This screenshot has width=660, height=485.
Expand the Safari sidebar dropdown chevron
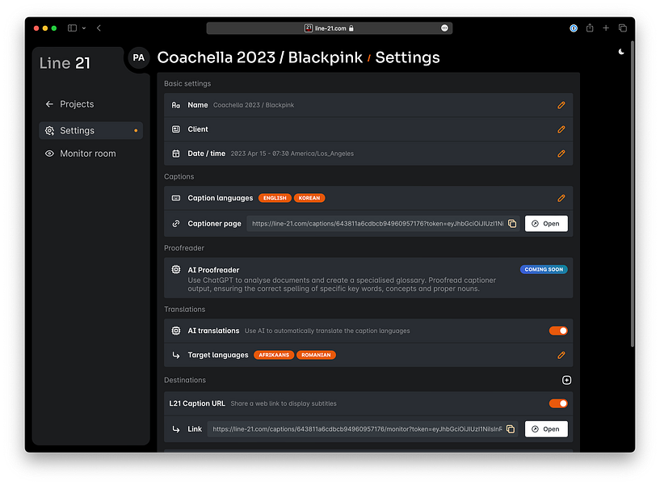[84, 28]
